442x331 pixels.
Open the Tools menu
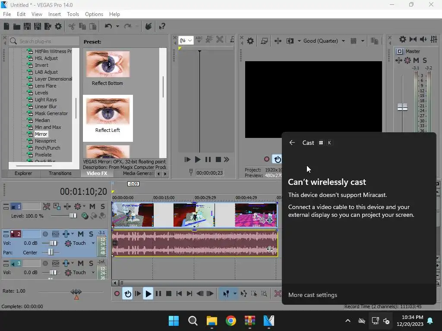[73, 14]
